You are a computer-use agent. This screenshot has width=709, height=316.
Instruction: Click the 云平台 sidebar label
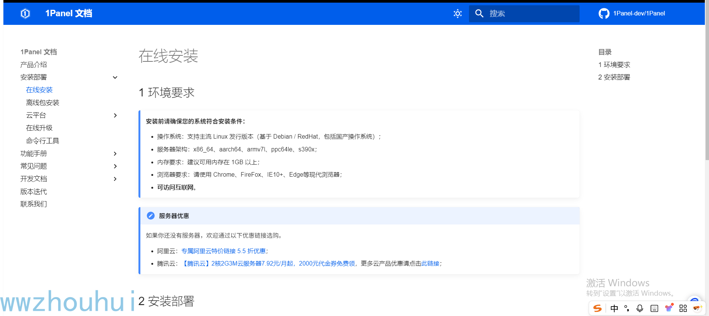click(36, 115)
